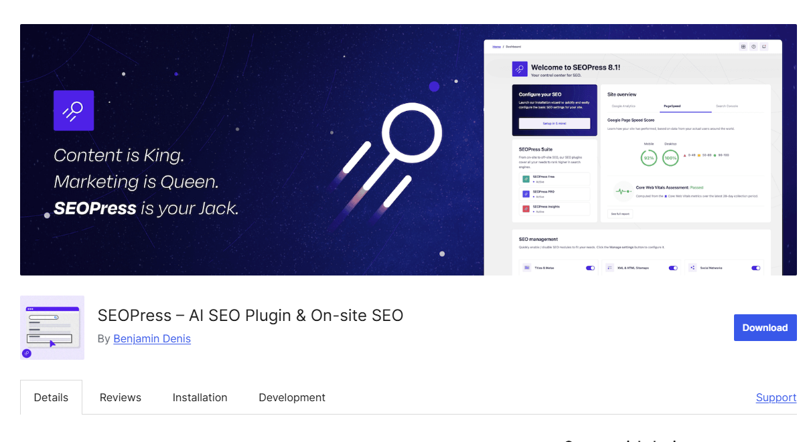Click the green SEOPress Free plugin icon

[x=526, y=179]
